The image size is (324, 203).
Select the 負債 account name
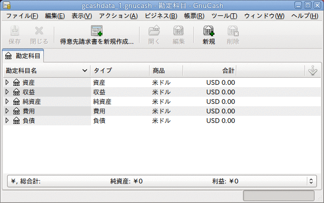coord(29,121)
